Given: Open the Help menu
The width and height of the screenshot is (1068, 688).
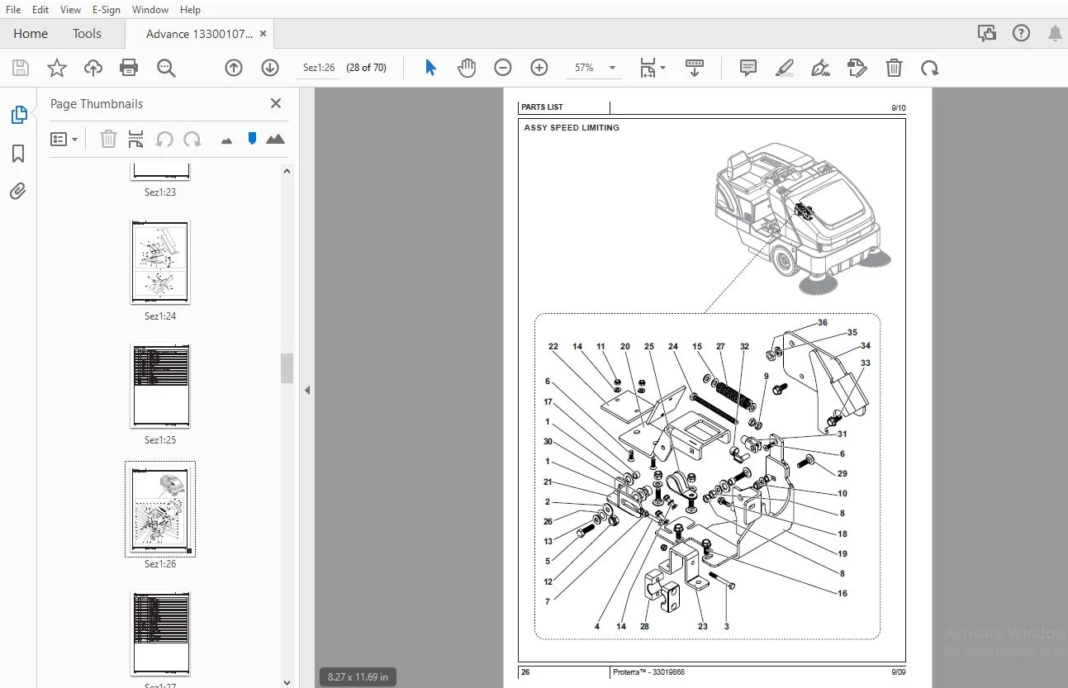Looking at the screenshot, I should click(190, 10).
